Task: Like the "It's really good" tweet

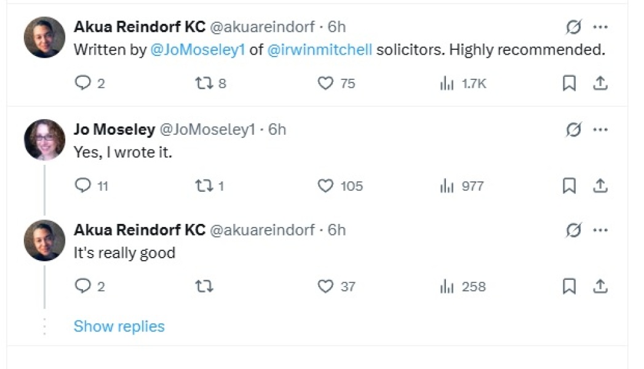Action: coord(325,286)
